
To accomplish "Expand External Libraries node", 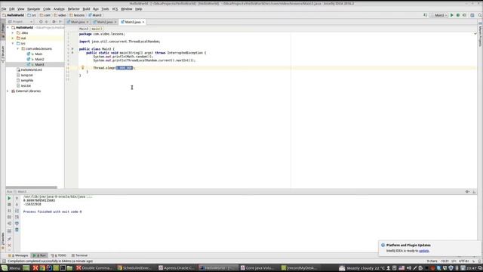I will pyautogui.click(x=8, y=91).
